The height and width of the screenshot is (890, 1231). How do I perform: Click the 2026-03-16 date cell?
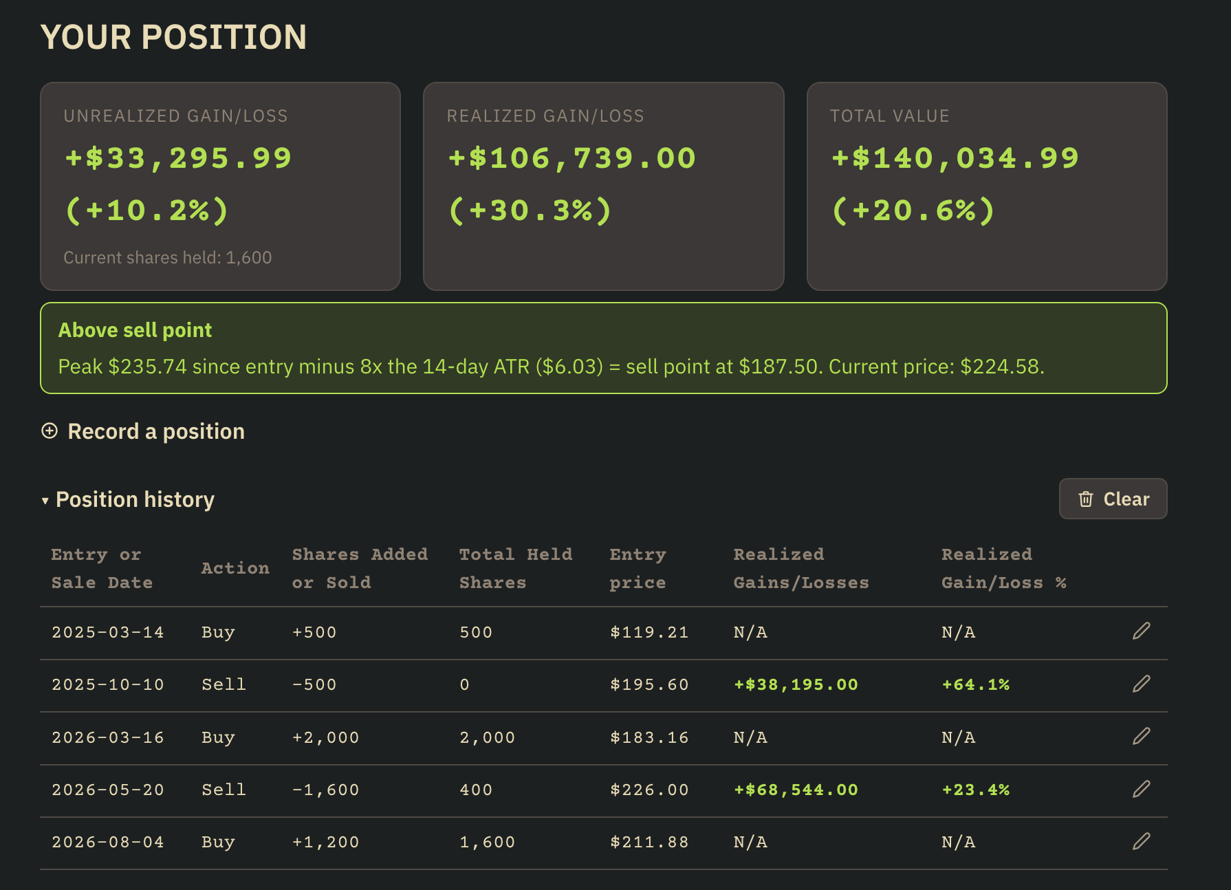coord(108,738)
